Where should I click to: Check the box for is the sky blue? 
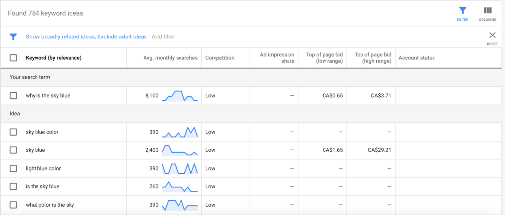[13, 186]
